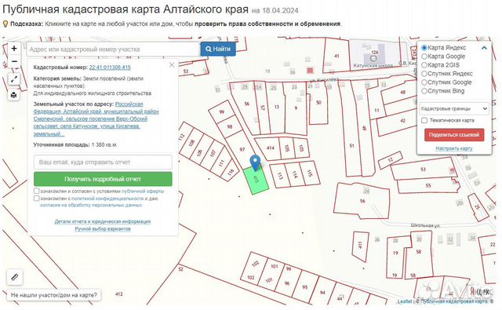Select Спутник Bing radio option
Viewport: 502px width, 310px height.
[x=424, y=91]
